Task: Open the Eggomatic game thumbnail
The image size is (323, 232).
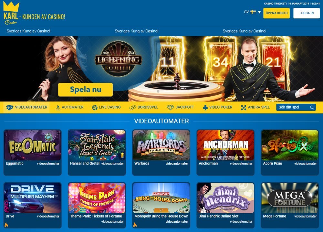Action: click(x=33, y=145)
